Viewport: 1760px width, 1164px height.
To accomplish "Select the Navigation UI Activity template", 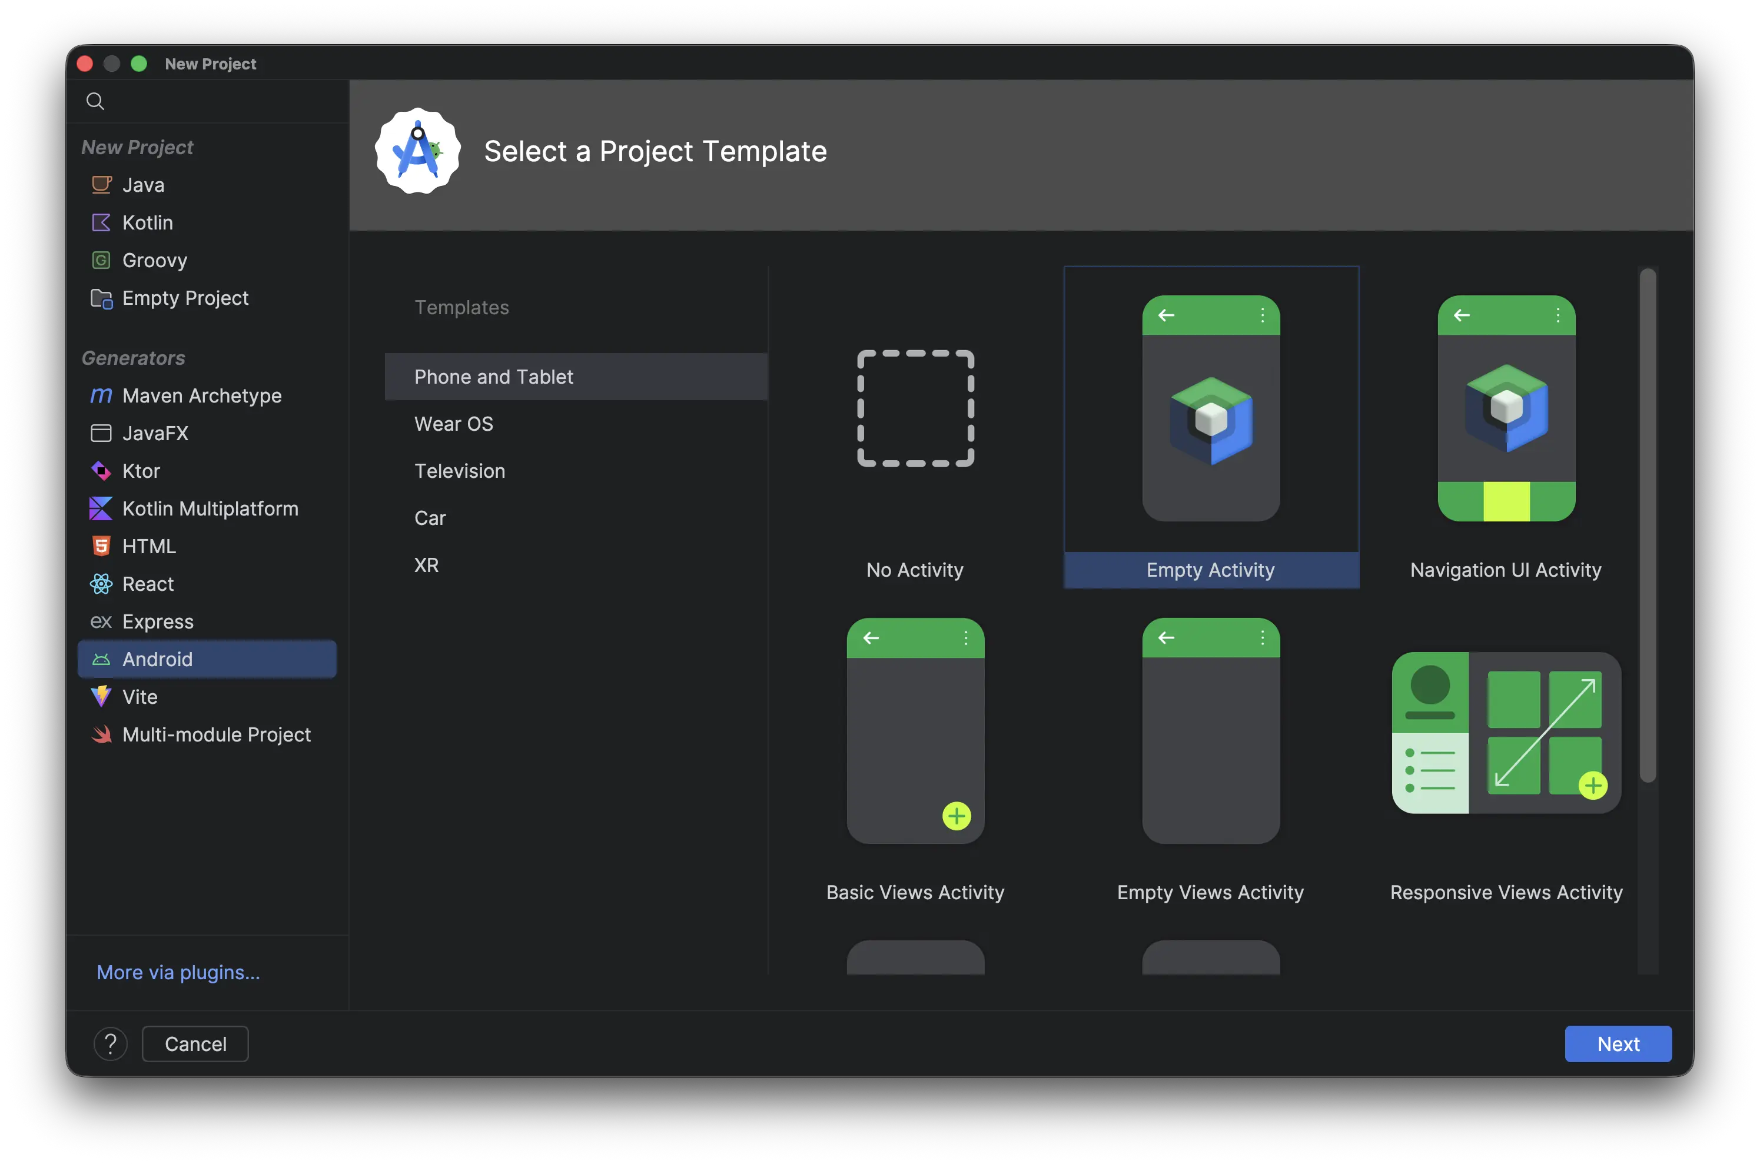I will (x=1506, y=428).
